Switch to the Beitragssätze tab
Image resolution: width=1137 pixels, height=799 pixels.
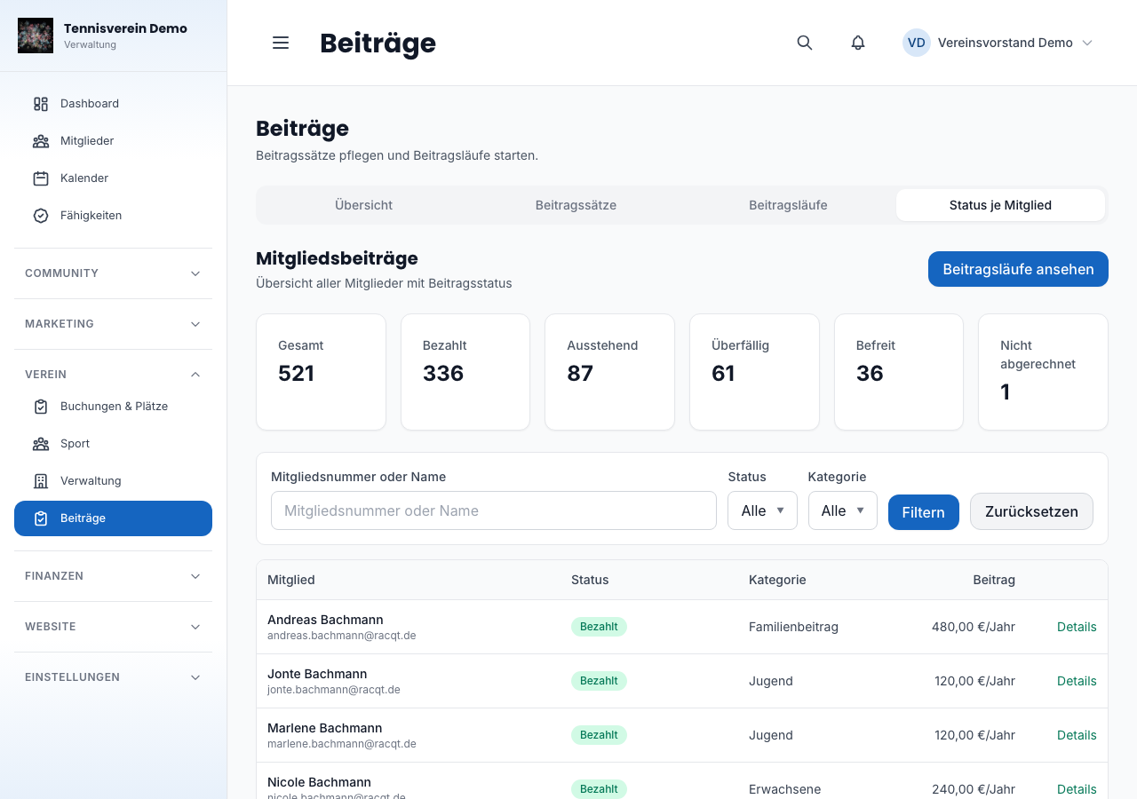point(576,205)
